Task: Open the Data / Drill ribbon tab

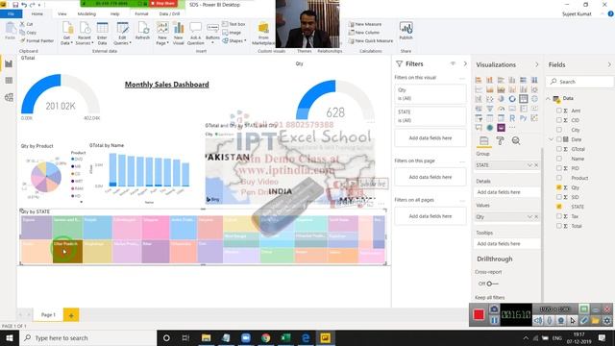Action: coord(169,13)
